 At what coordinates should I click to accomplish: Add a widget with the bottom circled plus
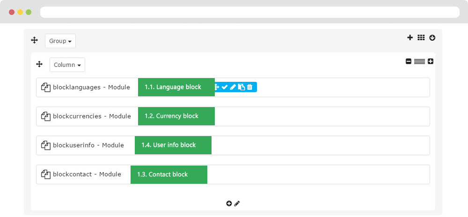click(x=229, y=203)
